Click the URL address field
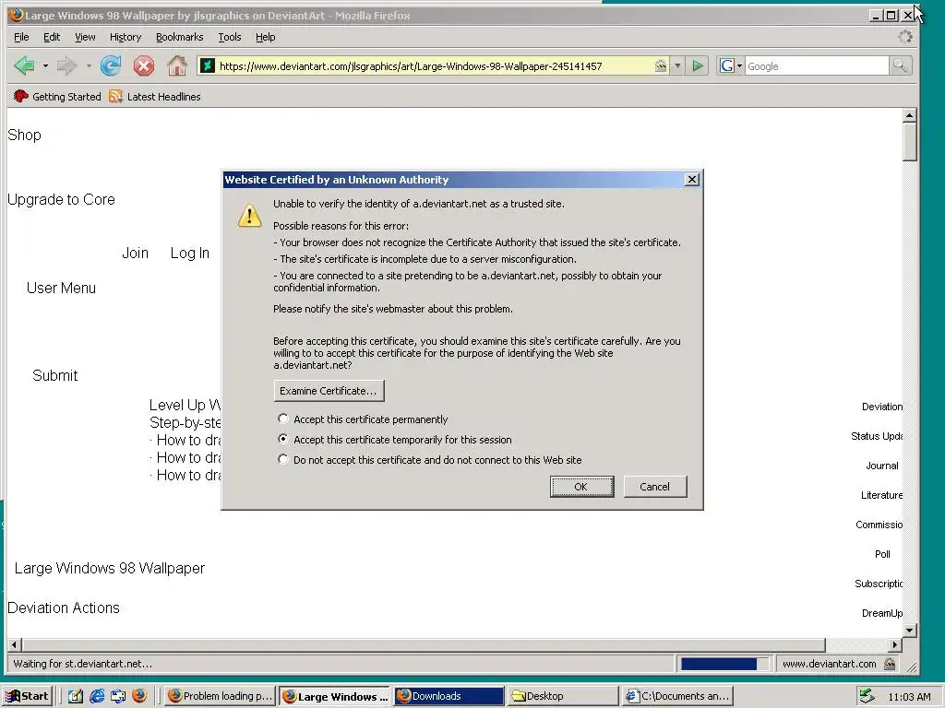 pos(433,65)
